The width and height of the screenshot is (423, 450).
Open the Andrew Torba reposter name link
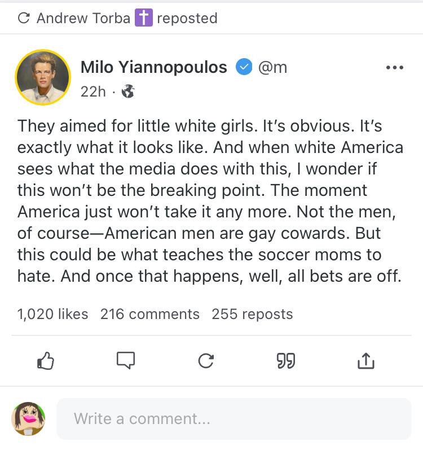point(84,18)
